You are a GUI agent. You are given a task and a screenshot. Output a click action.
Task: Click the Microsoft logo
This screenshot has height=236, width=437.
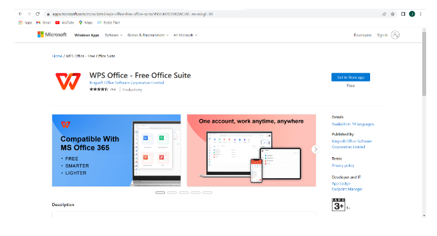click(x=52, y=34)
